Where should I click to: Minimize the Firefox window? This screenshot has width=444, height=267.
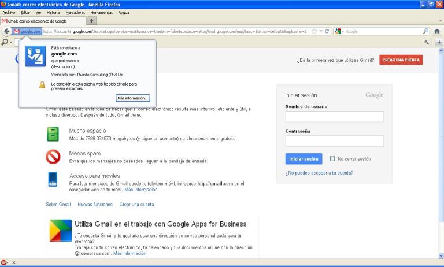pyautogui.click(x=423, y=4)
